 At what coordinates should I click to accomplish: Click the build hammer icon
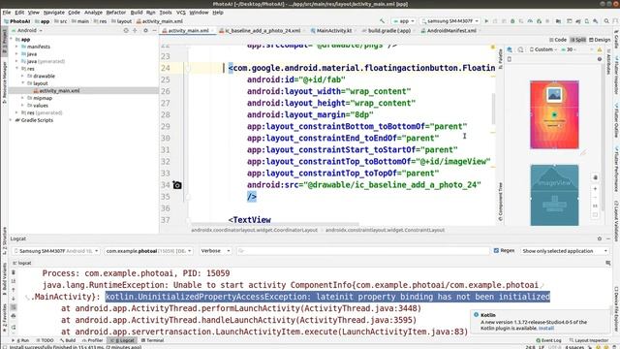tap(382, 21)
